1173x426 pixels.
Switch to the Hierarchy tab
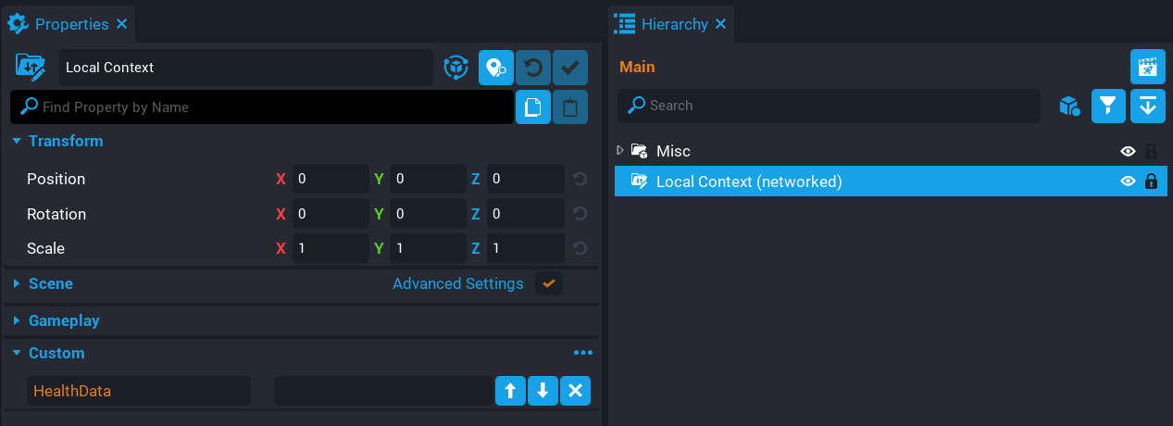click(x=674, y=24)
